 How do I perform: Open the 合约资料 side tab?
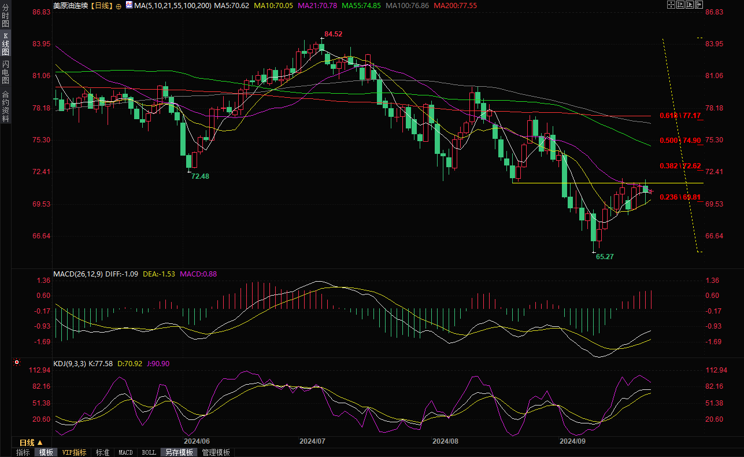click(x=5, y=106)
